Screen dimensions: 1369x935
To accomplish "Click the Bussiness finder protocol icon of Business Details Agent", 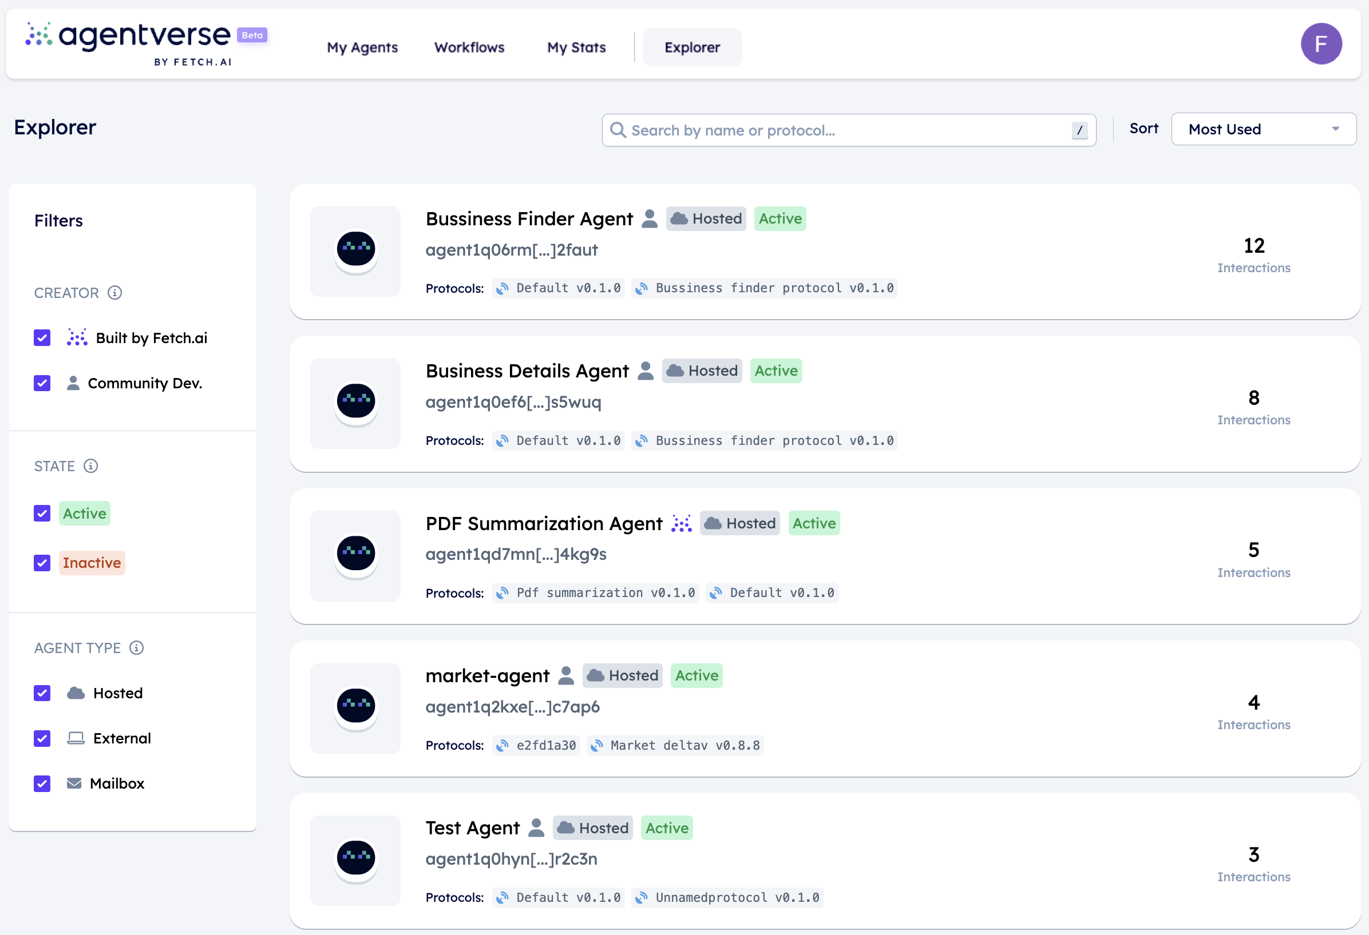I will 642,441.
